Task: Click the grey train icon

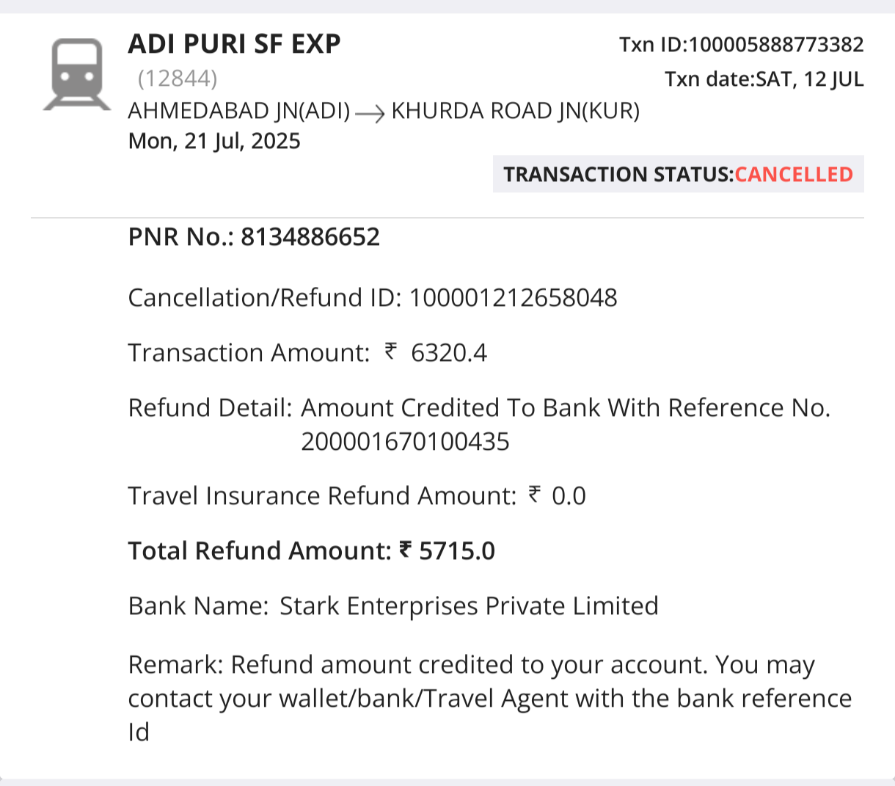Action: click(x=77, y=75)
